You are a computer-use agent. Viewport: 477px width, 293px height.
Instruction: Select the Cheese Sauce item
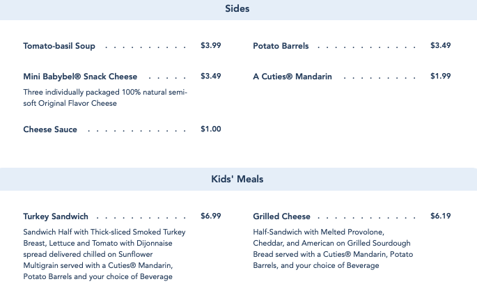click(x=50, y=129)
